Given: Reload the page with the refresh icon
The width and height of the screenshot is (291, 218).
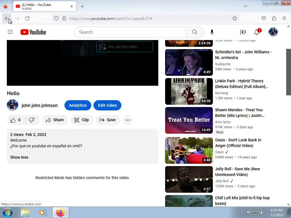Looking at the screenshot, I should pyautogui.click(x=27, y=18).
